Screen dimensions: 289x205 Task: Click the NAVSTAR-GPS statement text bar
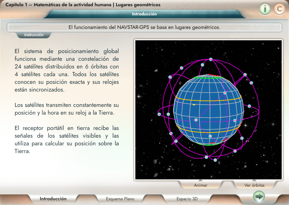point(144,27)
